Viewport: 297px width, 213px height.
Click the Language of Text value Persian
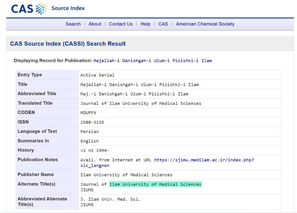(x=90, y=132)
